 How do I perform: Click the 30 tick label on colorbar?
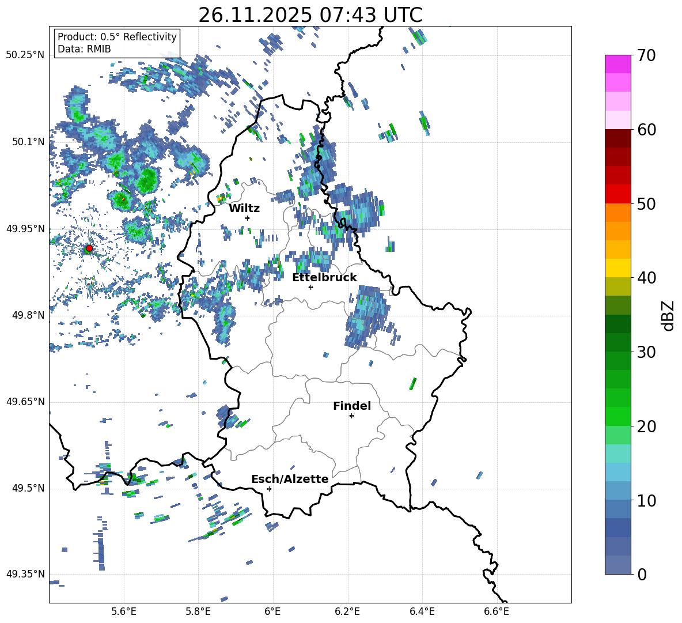click(x=646, y=352)
